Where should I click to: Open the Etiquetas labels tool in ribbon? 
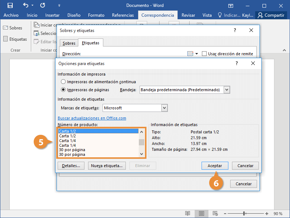click(x=15, y=39)
